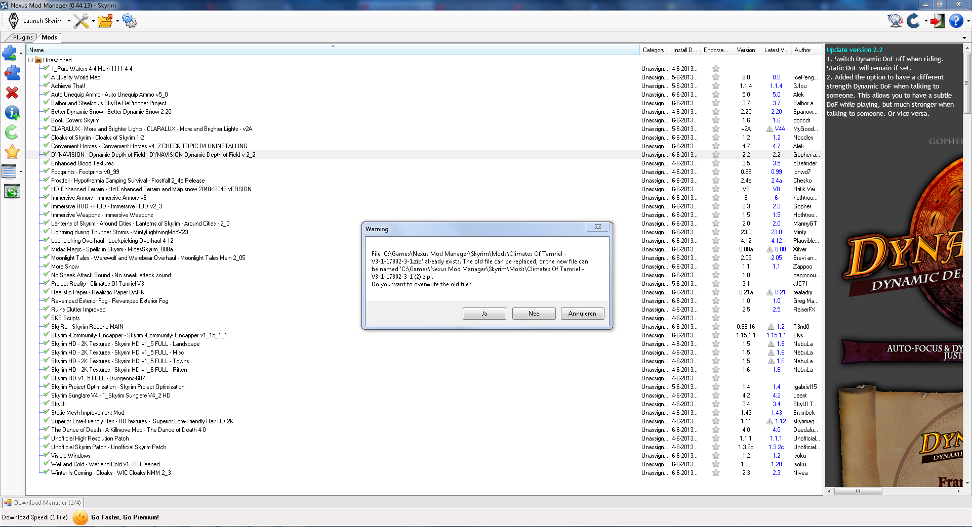
Task: Click the globe login icon at top right
Action: [x=895, y=21]
